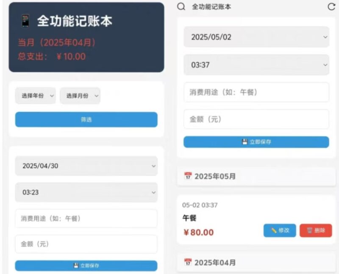Click the right panel 立即保存 save button
Image resolution: width=339 pixels, height=274 pixels.
[256, 142]
